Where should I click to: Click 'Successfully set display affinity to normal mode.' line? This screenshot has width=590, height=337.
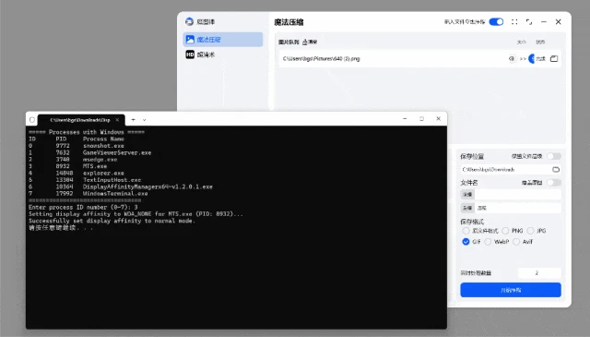tap(112, 221)
